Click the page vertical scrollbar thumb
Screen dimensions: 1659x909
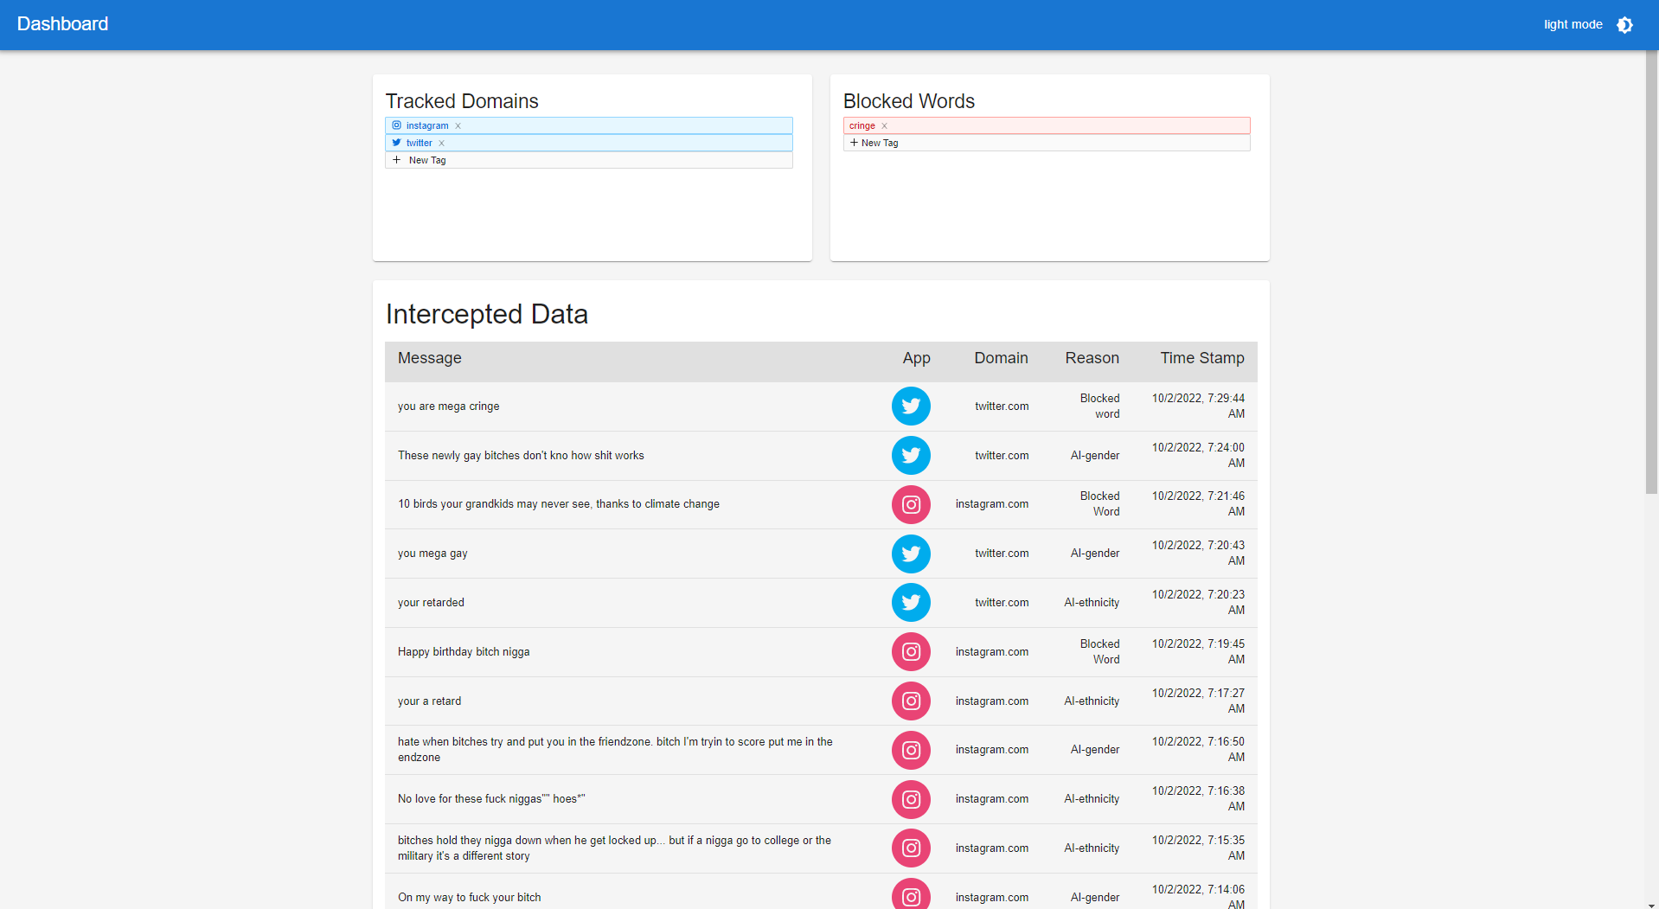1651,272
